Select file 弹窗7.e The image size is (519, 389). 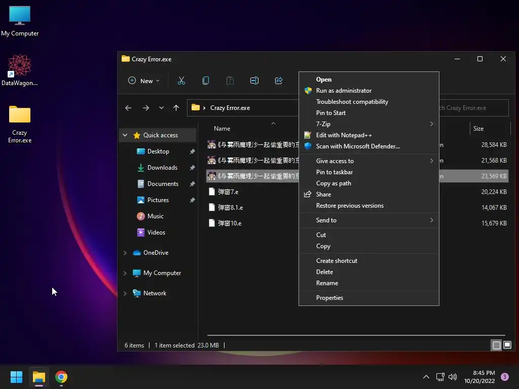tap(228, 192)
